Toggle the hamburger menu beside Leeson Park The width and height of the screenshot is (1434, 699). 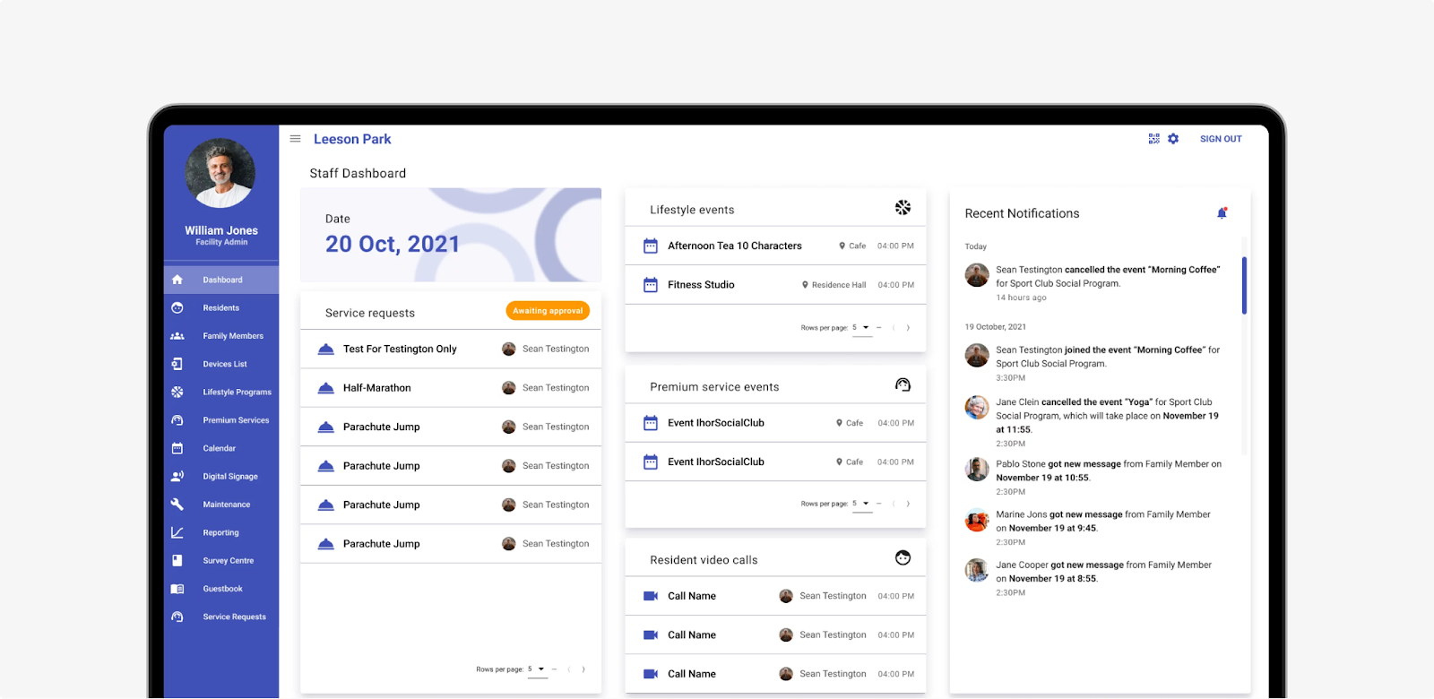295,139
